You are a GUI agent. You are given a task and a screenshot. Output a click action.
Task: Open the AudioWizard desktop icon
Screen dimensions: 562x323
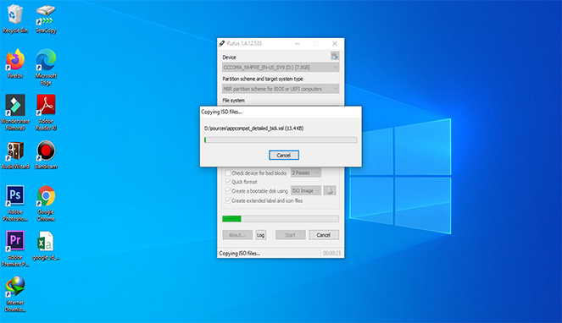click(x=15, y=156)
